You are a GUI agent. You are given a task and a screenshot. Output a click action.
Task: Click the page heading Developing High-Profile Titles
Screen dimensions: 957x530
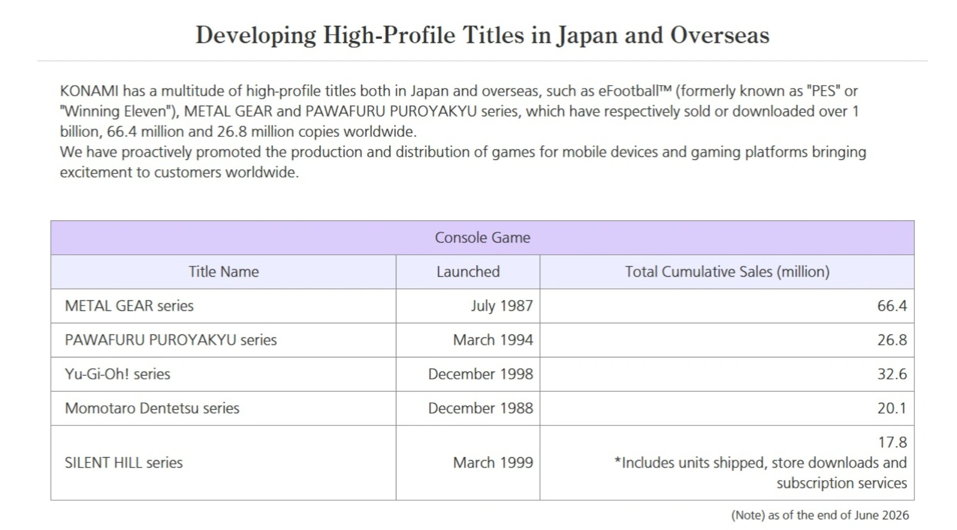[x=482, y=35]
